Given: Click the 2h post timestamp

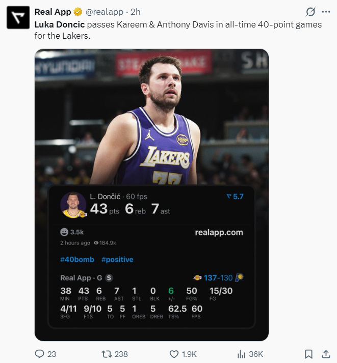Looking at the screenshot, I should [136, 12].
